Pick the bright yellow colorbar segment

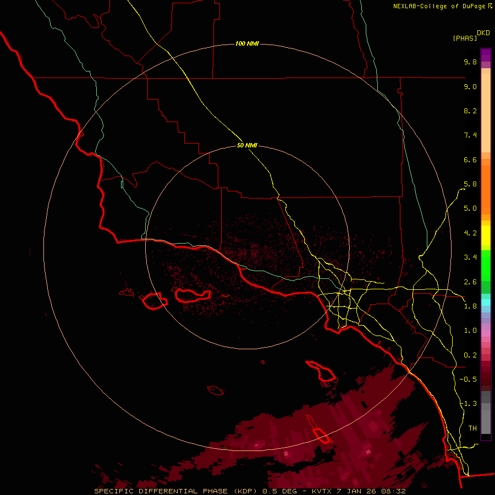pyautogui.click(x=486, y=235)
